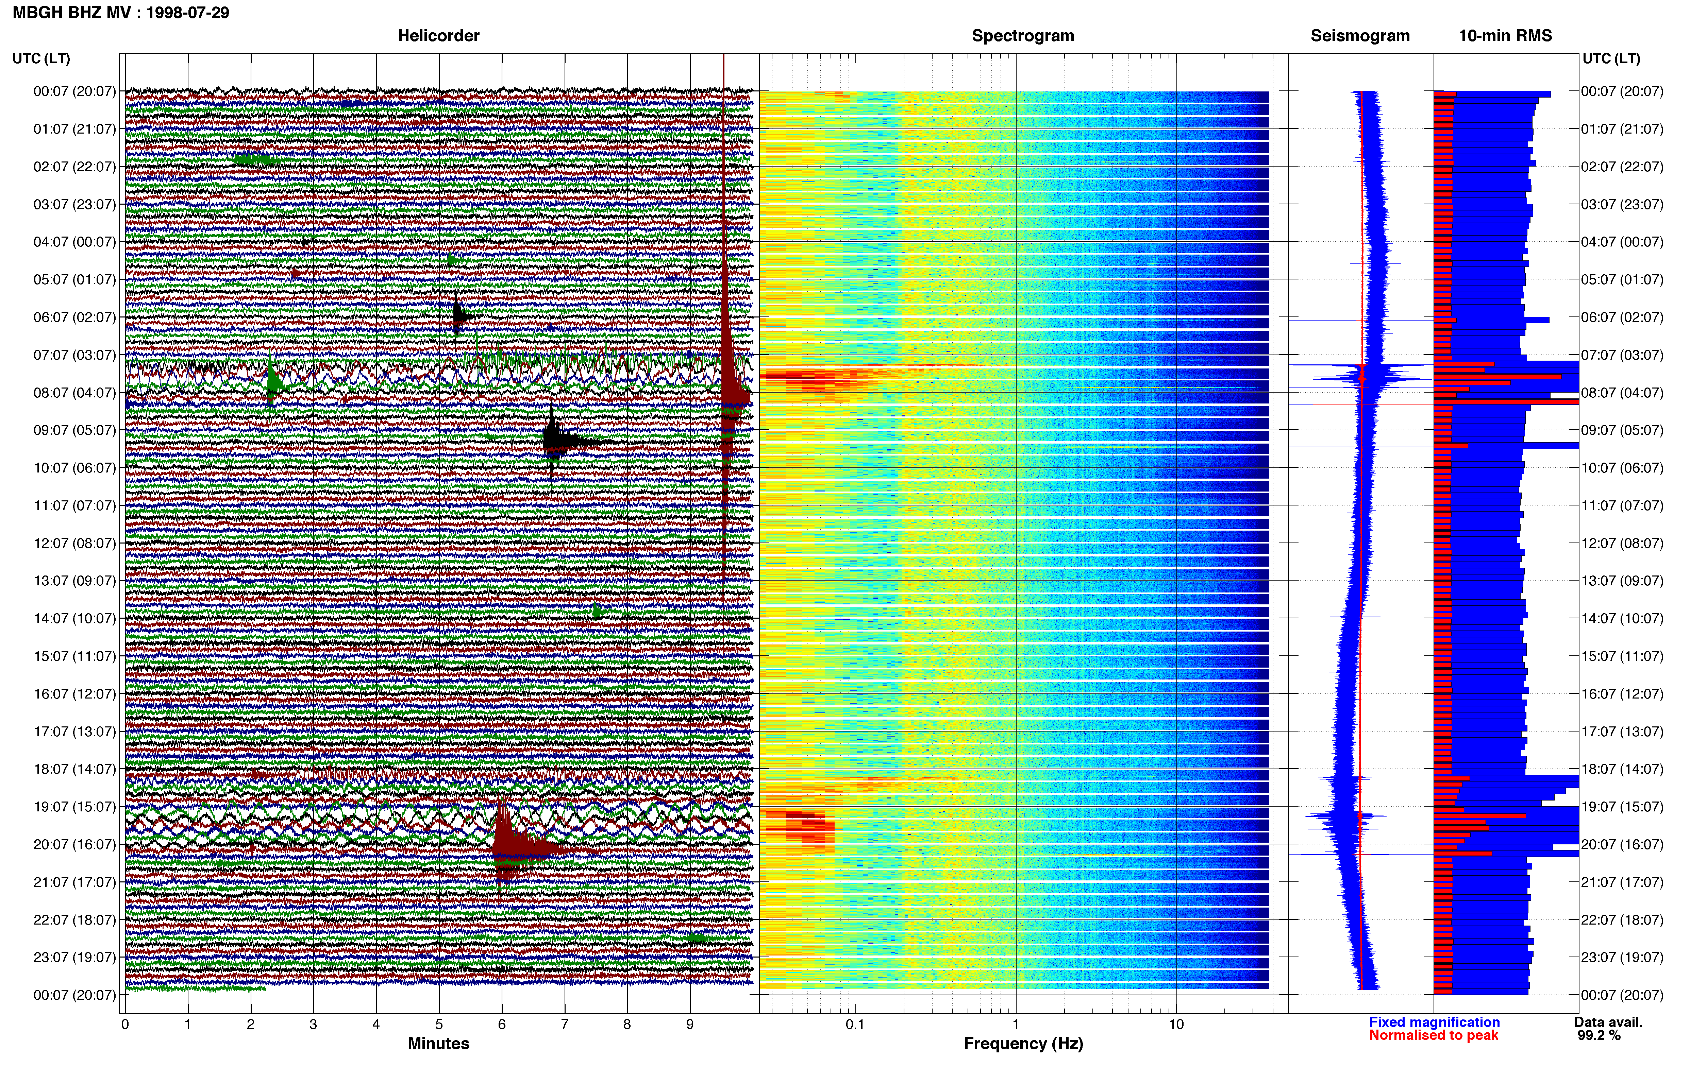Click left time label '17:07 (13:07)'

[75, 731]
